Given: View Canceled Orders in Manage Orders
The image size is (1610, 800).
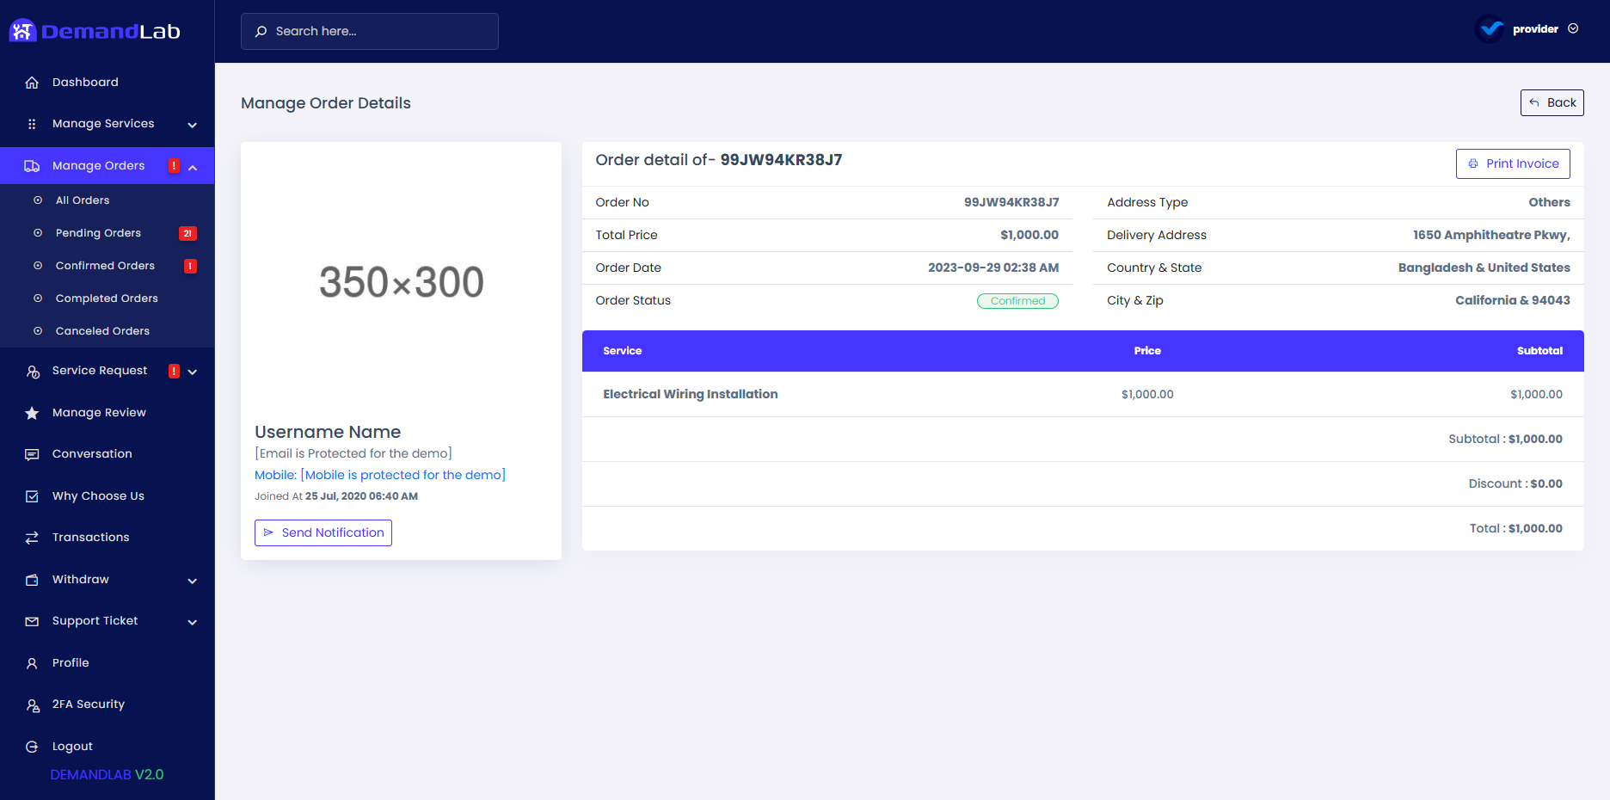Looking at the screenshot, I should click(101, 330).
